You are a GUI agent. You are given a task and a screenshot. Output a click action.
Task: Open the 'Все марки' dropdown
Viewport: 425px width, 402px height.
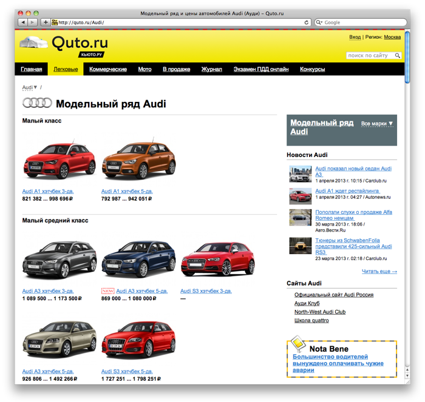coord(377,124)
